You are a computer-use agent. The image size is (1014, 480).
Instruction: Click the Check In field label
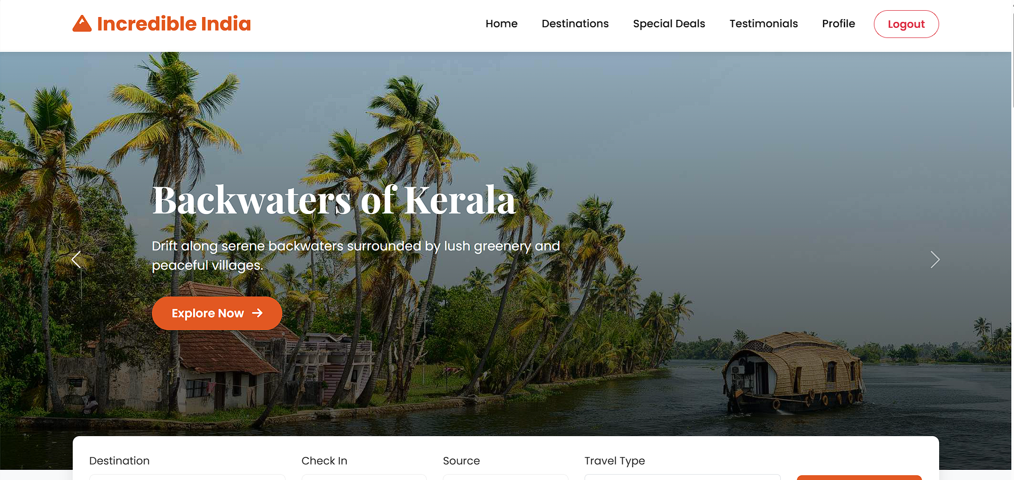pos(324,461)
